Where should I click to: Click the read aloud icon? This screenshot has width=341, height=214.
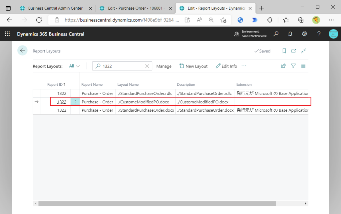point(199,20)
